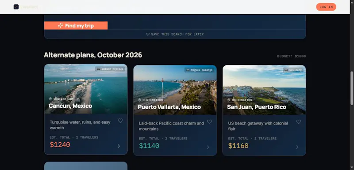Click the Puerto Vallarta, Mexico title
This screenshot has height=170, width=354.
coord(169,107)
